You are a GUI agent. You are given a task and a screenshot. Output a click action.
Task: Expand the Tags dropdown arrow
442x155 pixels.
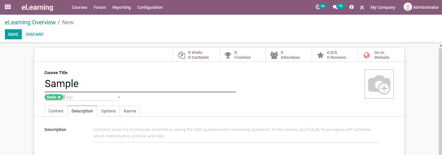coord(119,97)
